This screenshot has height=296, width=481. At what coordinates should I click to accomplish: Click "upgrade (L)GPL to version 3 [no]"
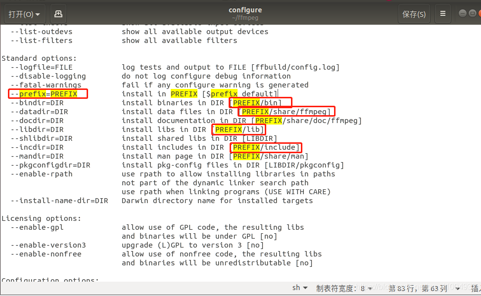pyautogui.click(x=192, y=245)
